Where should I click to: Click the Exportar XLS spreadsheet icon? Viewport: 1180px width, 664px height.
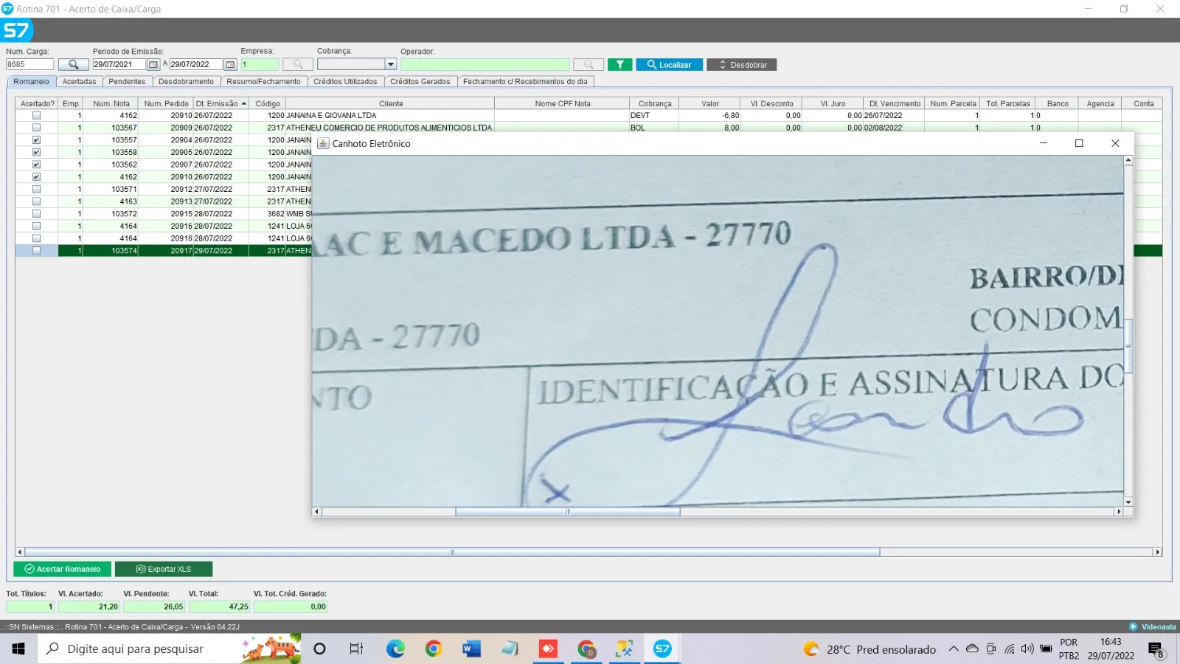(140, 569)
